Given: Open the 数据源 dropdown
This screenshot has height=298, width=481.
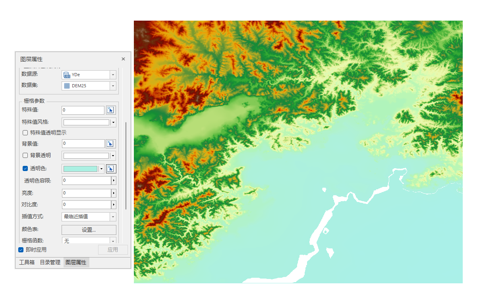Looking at the screenshot, I should coord(113,75).
